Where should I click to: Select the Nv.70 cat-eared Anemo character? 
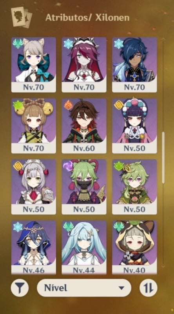point(34,65)
